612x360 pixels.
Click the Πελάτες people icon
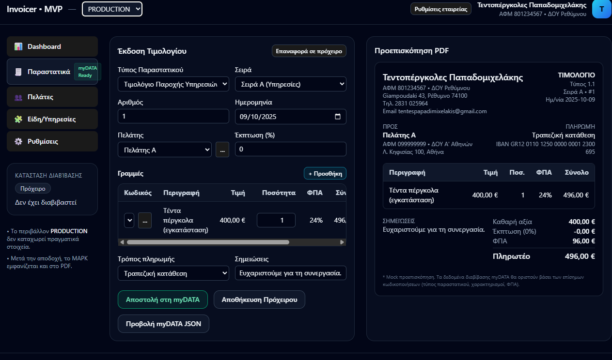point(18,97)
